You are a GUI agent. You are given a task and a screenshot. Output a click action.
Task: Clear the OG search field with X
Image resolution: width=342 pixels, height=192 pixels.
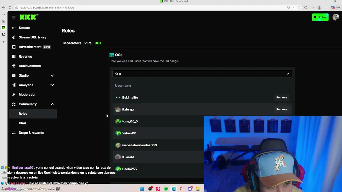(288, 74)
